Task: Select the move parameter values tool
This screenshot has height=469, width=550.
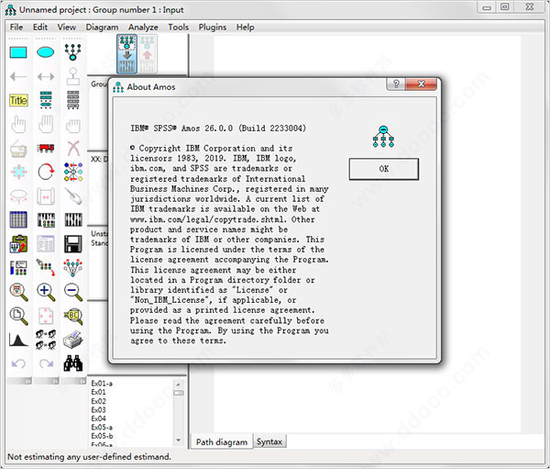Action: coord(18,196)
